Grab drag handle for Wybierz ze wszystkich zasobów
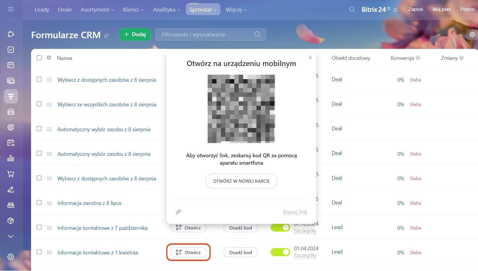 (49, 105)
